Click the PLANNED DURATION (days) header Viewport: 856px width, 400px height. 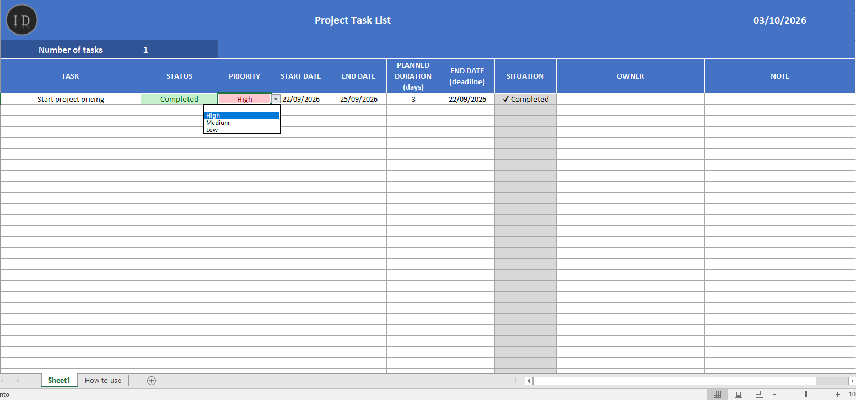[413, 76]
